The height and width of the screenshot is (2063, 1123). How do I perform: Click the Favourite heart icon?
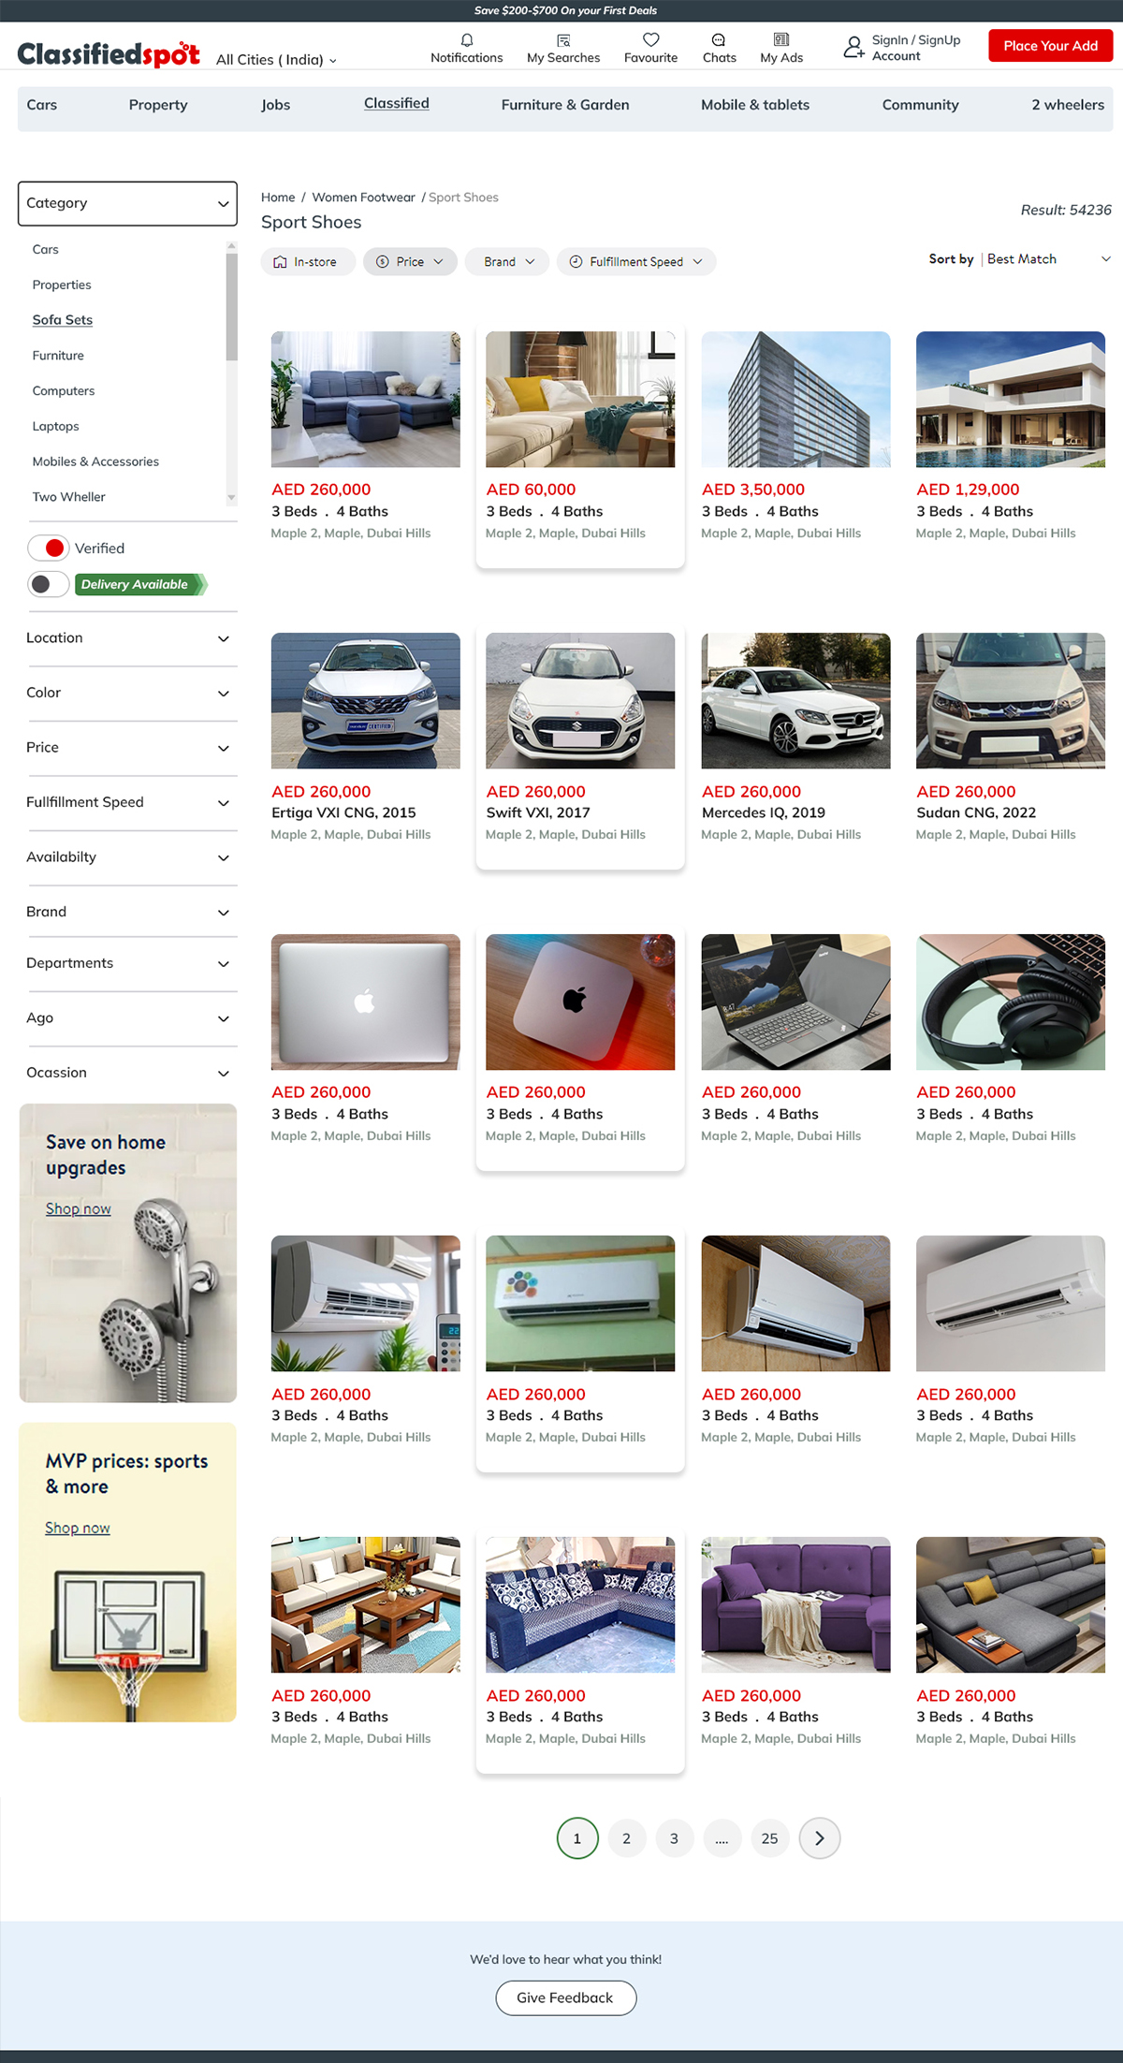(x=651, y=39)
